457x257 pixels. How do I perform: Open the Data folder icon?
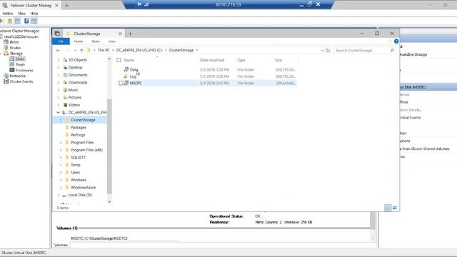(x=126, y=69)
